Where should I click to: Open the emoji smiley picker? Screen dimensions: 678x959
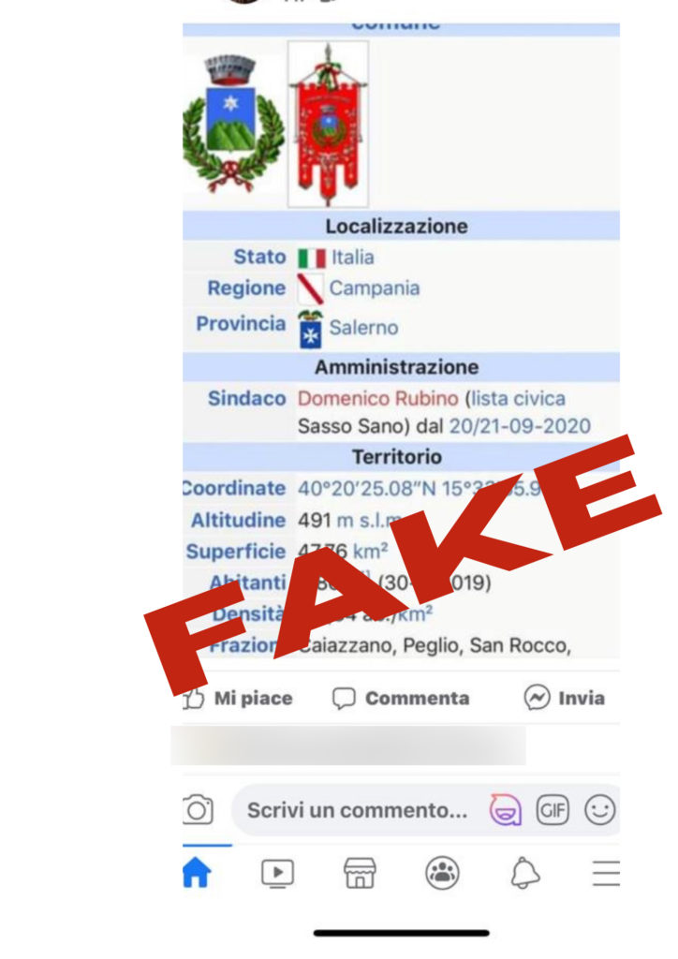click(599, 810)
